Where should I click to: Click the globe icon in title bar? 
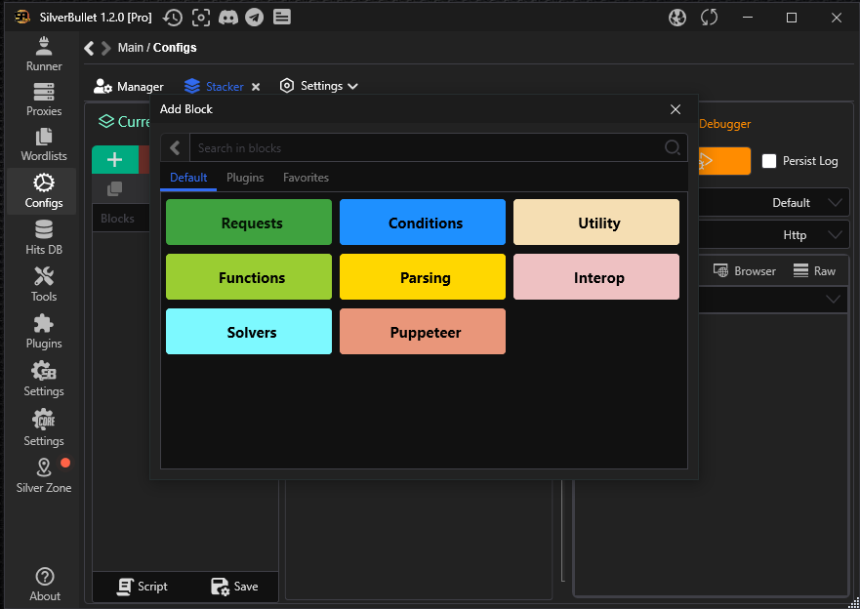click(x=677, y=18)
